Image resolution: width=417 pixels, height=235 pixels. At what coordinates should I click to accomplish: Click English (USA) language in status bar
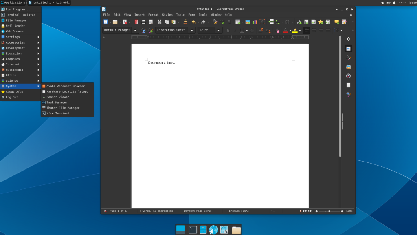239,211
